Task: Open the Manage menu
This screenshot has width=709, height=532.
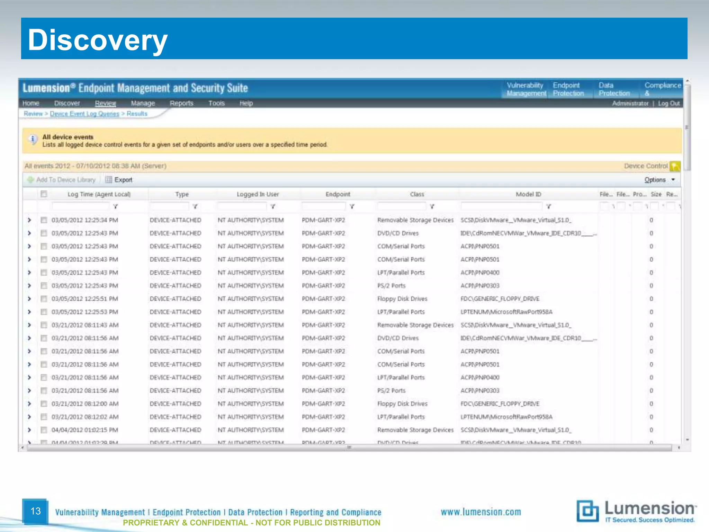Action: click(143, 103)
